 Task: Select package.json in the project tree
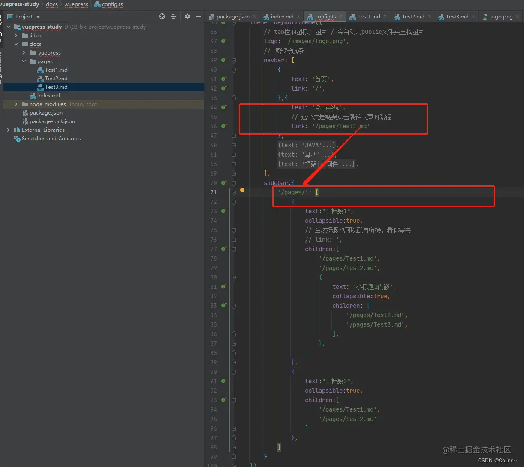coord(46,112)
